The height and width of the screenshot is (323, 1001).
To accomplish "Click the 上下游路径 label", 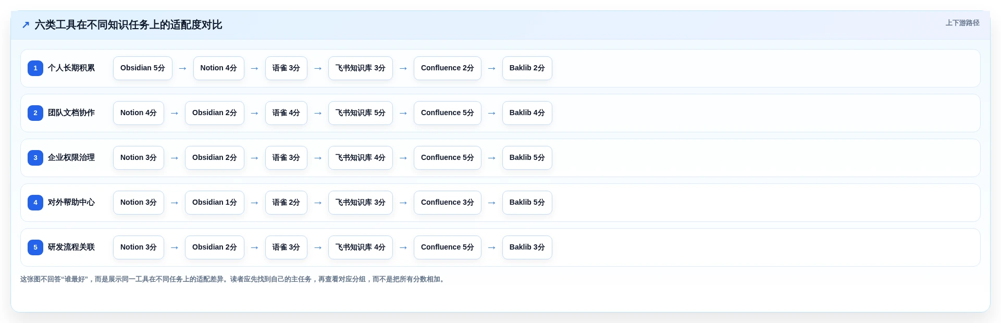I will click(962, 23).
